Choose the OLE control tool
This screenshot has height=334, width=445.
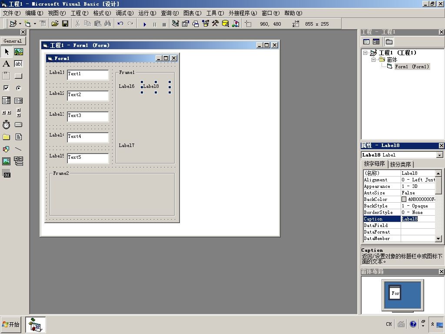click(6, 174)
